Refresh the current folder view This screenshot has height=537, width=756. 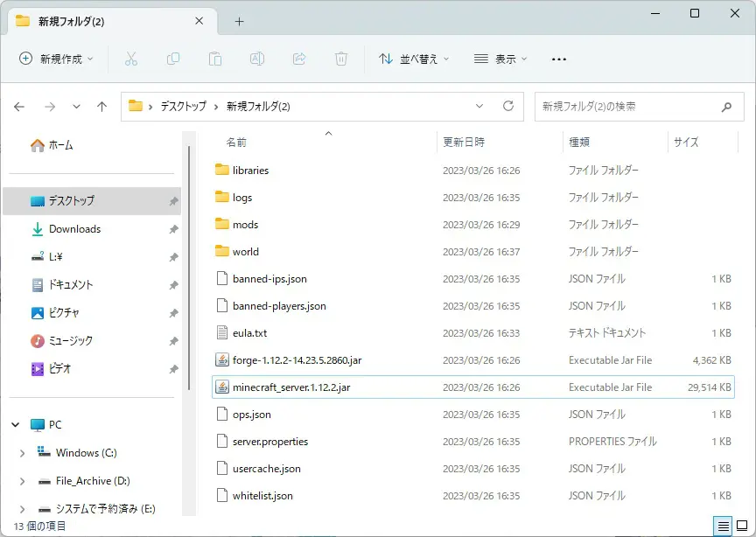[x=508, y=106]
